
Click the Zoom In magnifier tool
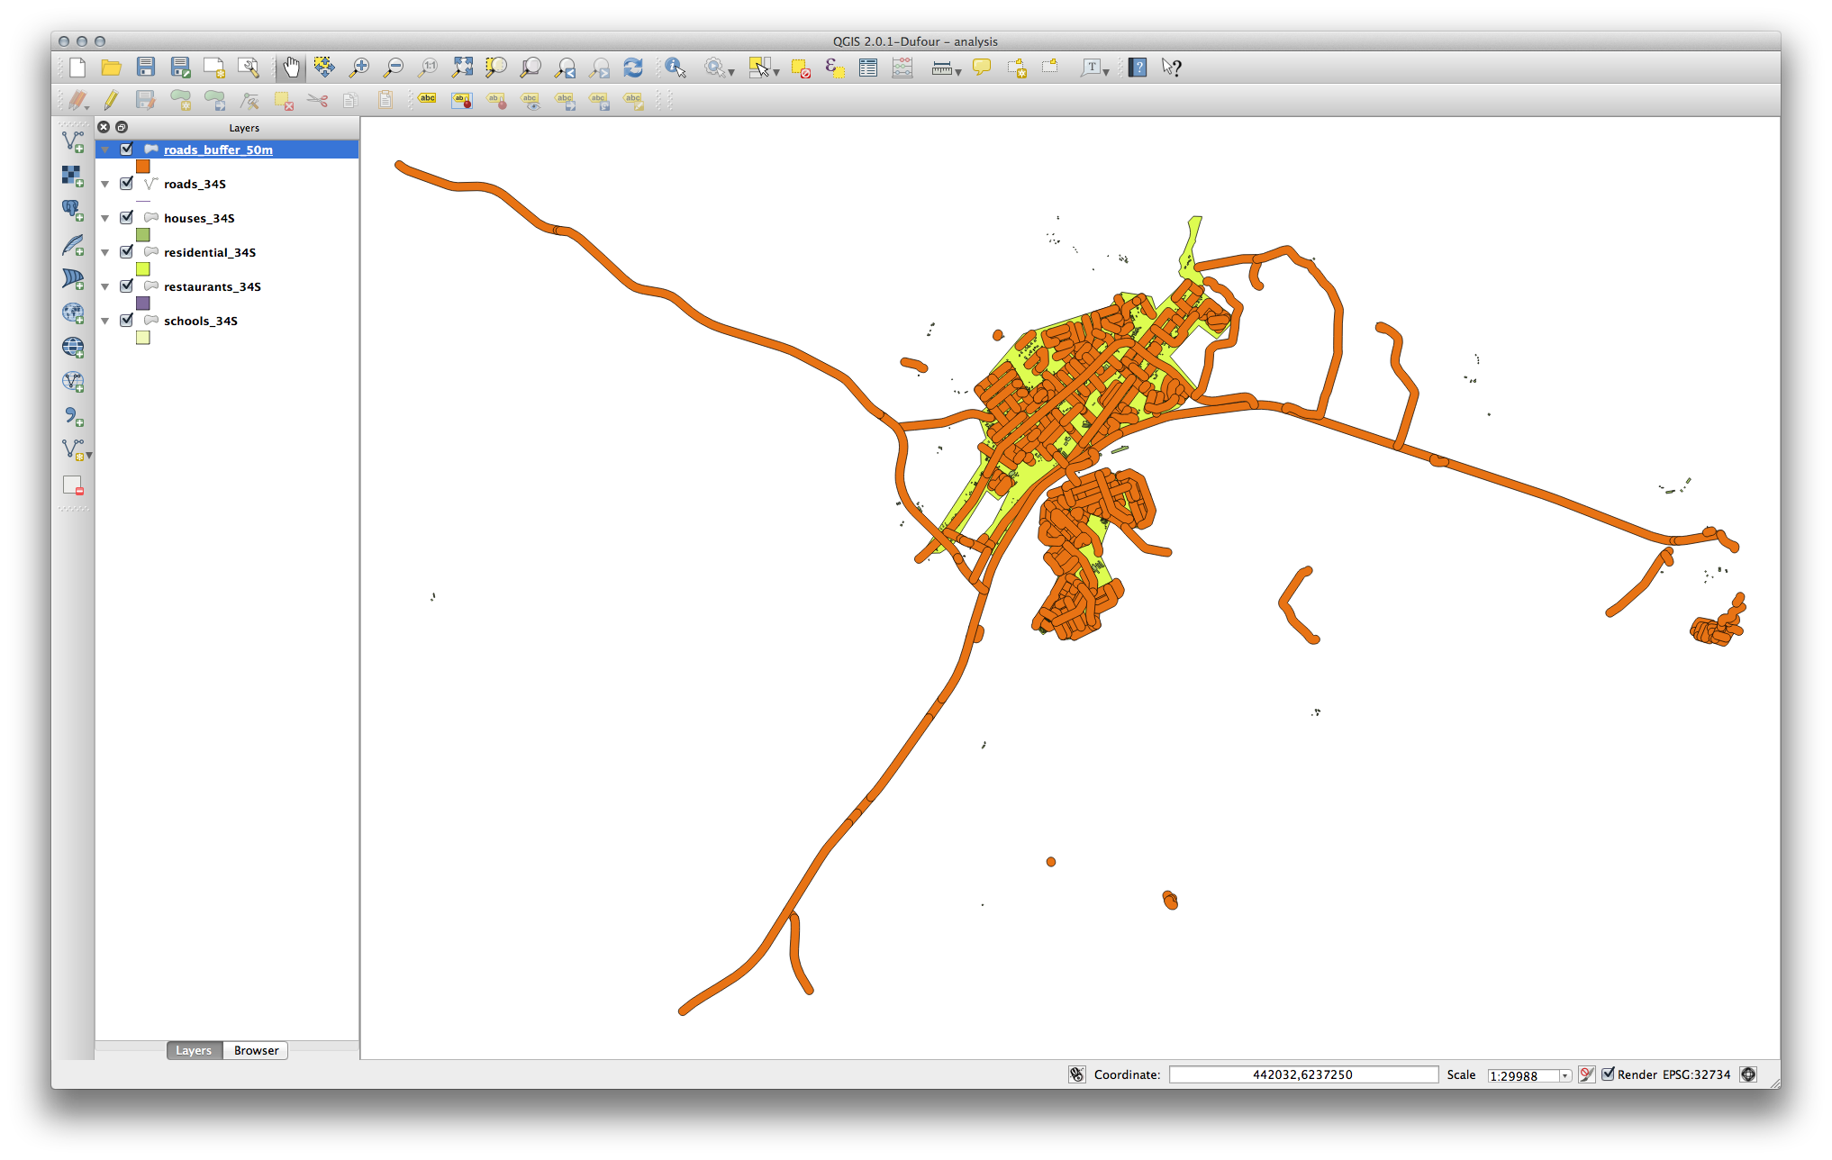[x=359, y=68]
